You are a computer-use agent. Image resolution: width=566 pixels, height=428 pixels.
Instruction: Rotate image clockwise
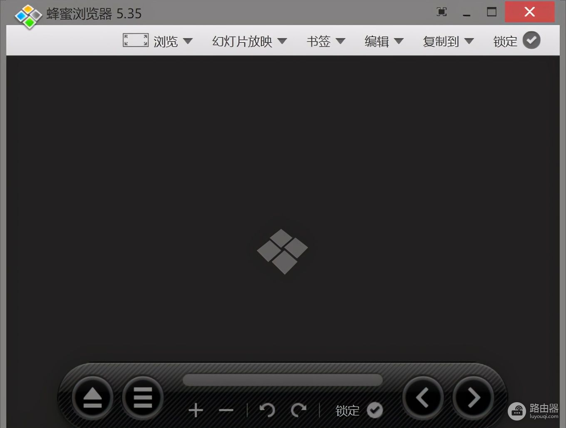click(298, 410)
